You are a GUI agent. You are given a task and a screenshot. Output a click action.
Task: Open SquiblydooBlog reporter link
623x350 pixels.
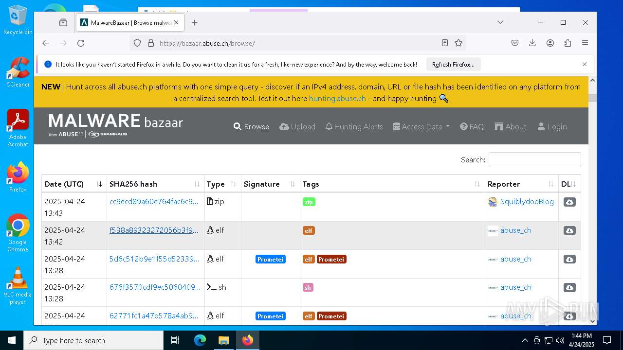527,201
